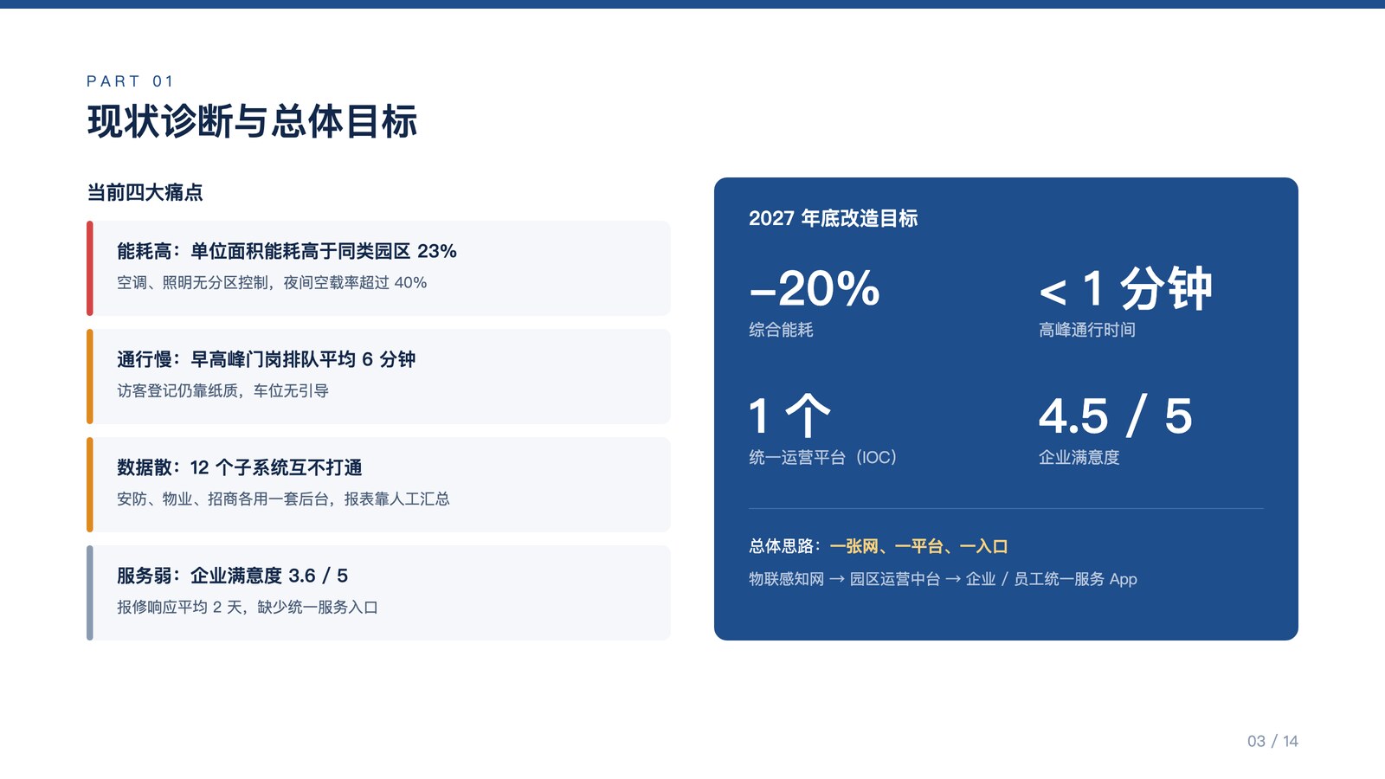This screenshot has height=779, width=1385.
Task: Select the 能耗高 pain point card
Action: (378, 268)
